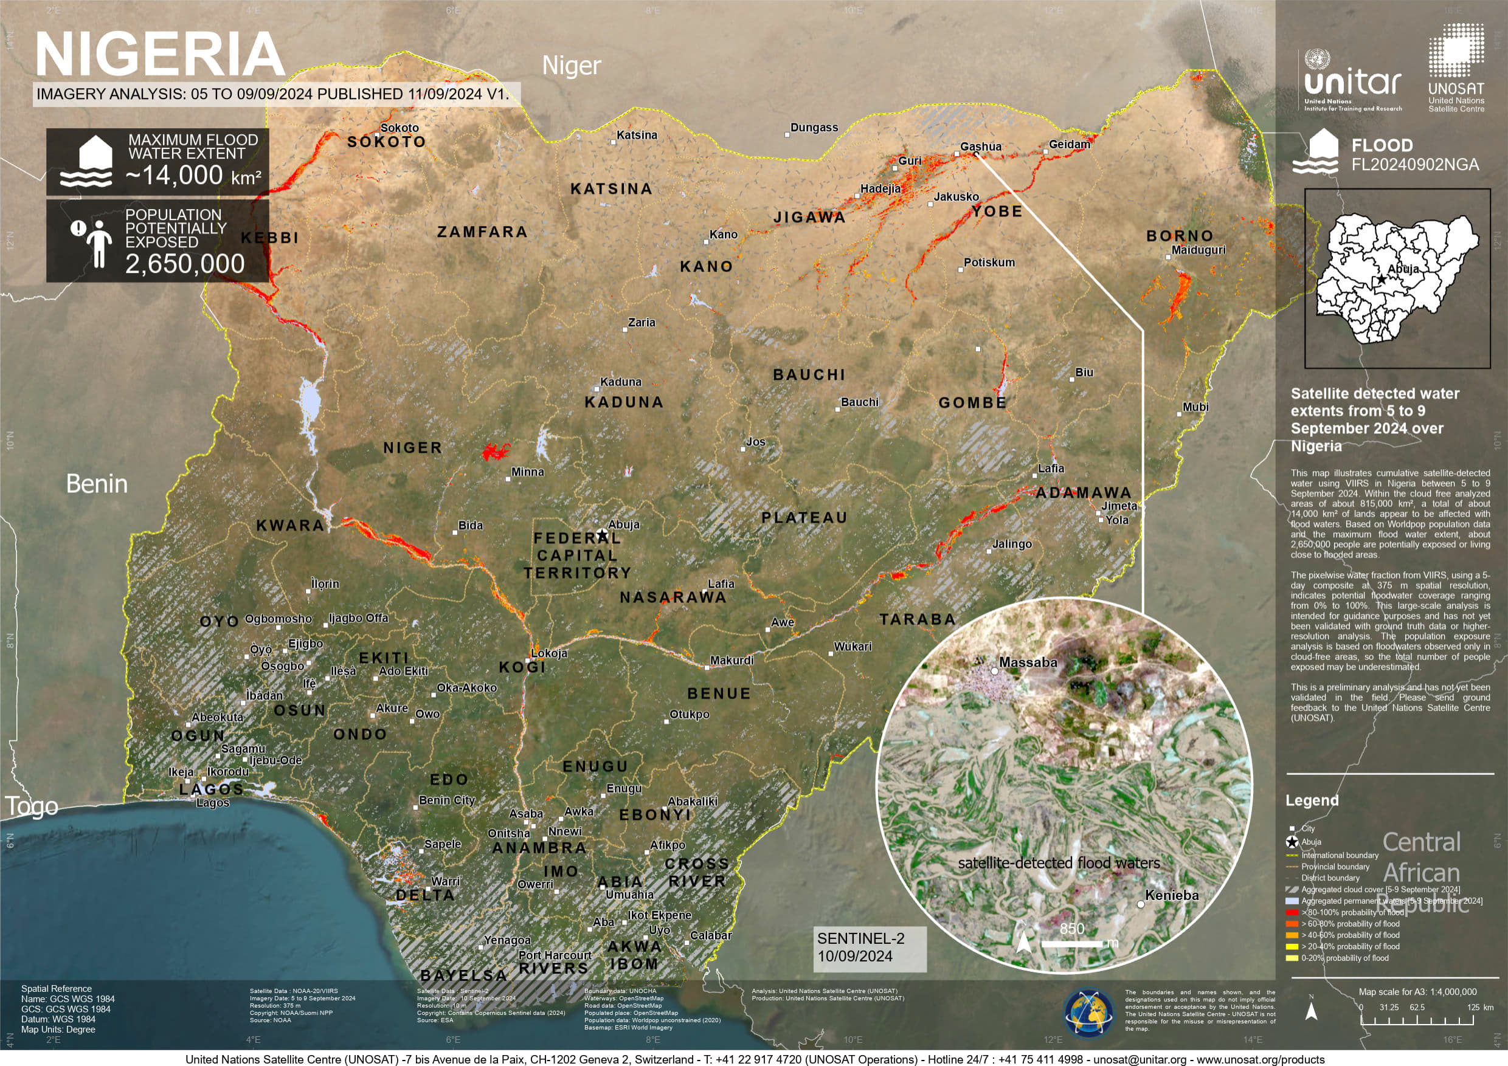Click the unosat@unitar.org email address
Image resolution: width=1508 pixels, height=1066 pixels.
[x=1141, y=1059]
